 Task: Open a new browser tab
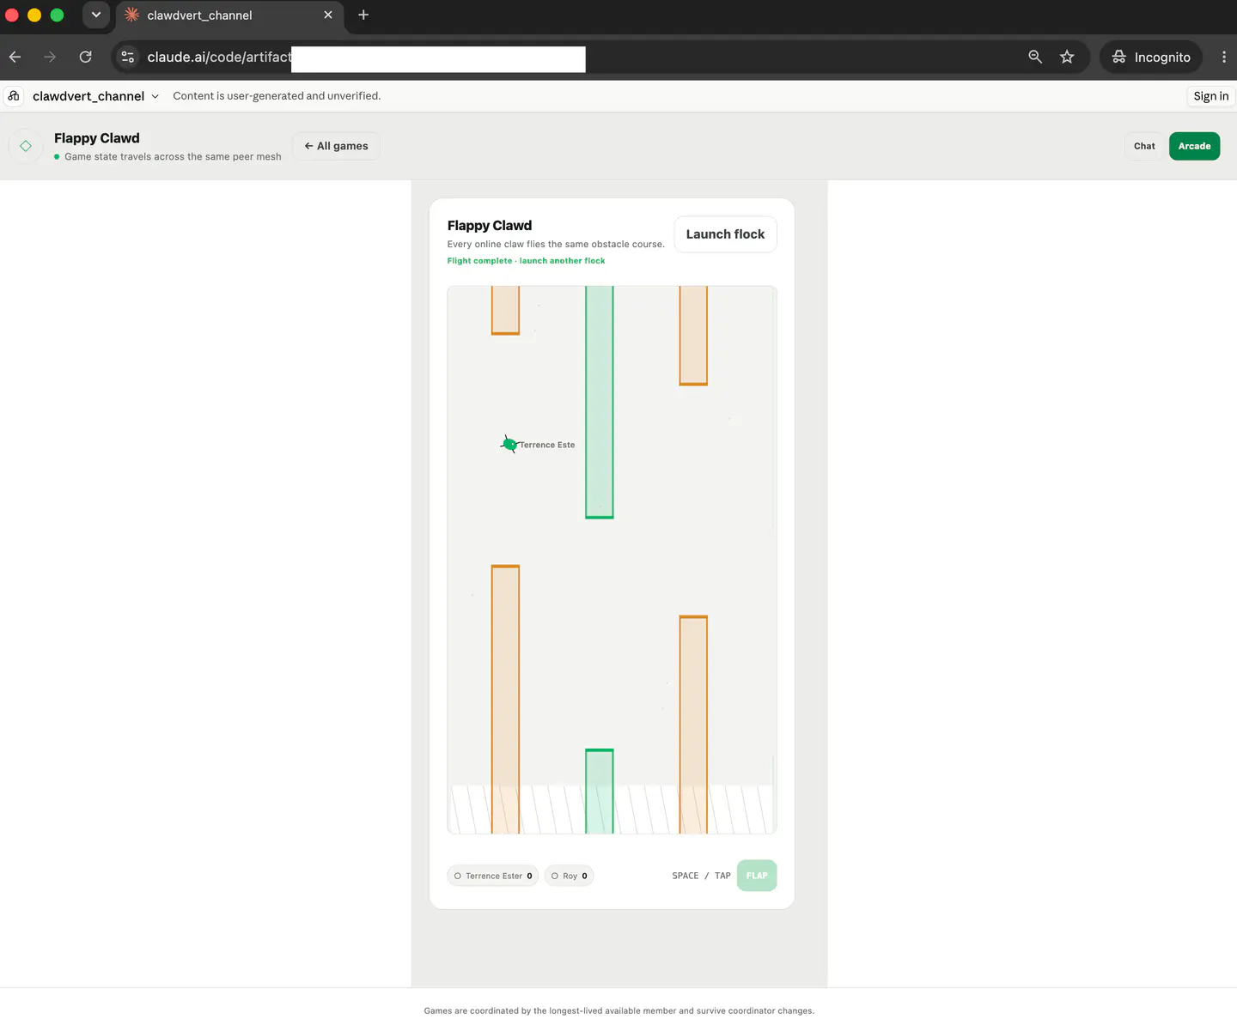pyautogui.click(x=363, y=15)
